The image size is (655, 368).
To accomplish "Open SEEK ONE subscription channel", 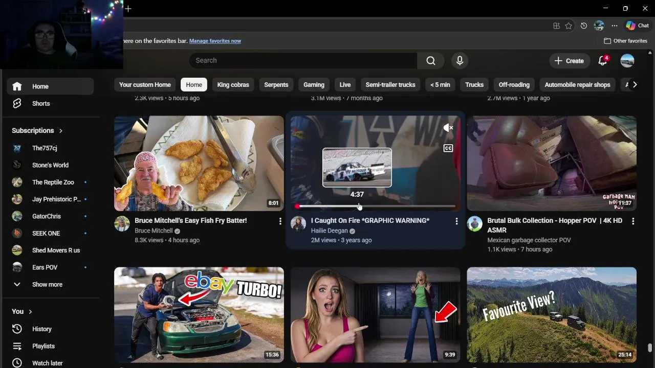I will pyautogui.click(x=50, y=233).
